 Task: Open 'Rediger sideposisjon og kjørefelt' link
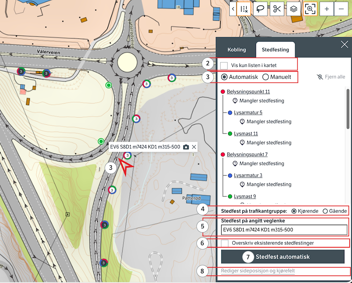click(x=258, y=271)
